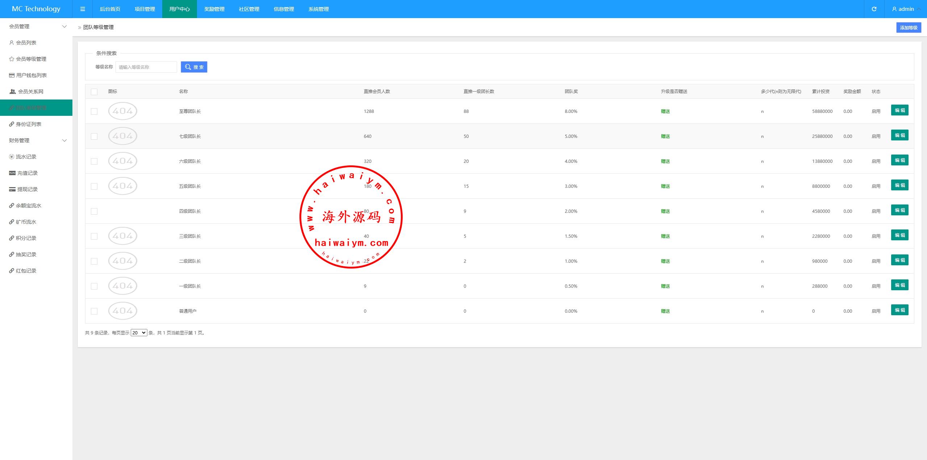
Task: Click the 404 icon of 至尊团队长
Action: tap(123, 111)
